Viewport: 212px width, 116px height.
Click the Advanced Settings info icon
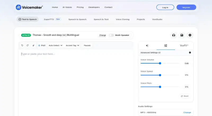[x=190, y=53]
